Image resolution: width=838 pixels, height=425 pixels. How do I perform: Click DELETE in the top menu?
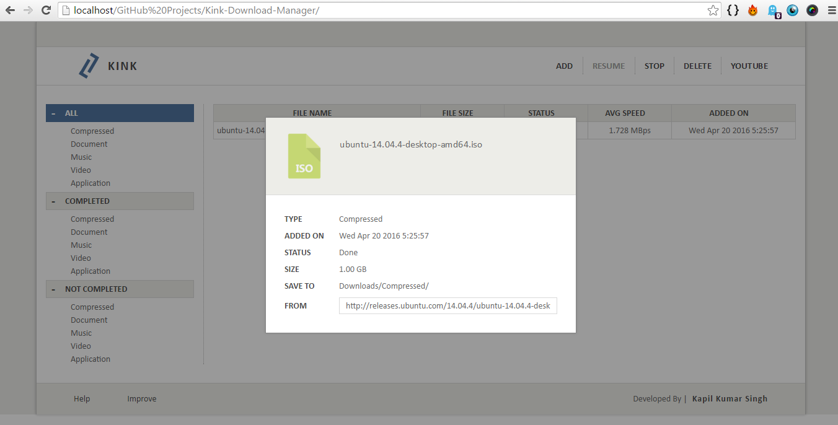(697, 66)
